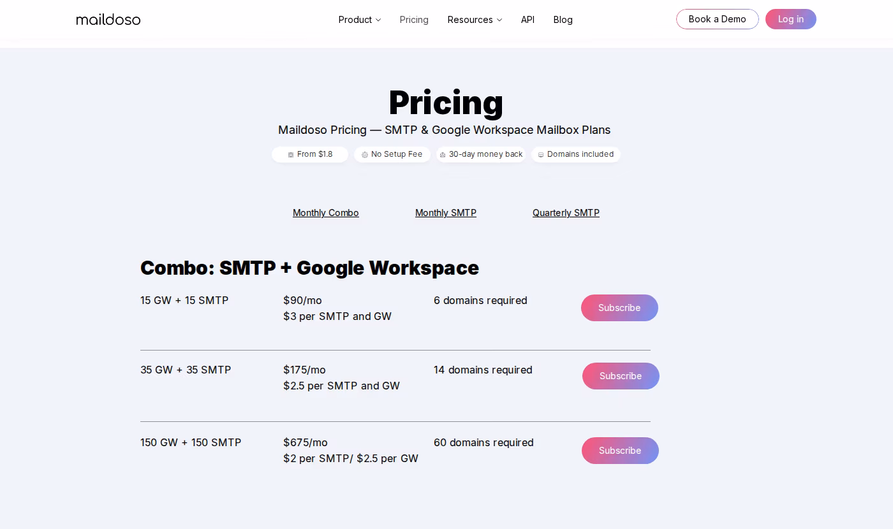Click the Log in button

point(791,19)
